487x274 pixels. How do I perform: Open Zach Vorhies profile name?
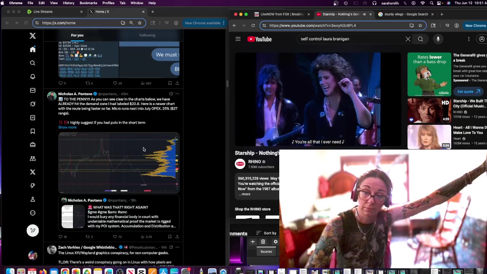88,247
